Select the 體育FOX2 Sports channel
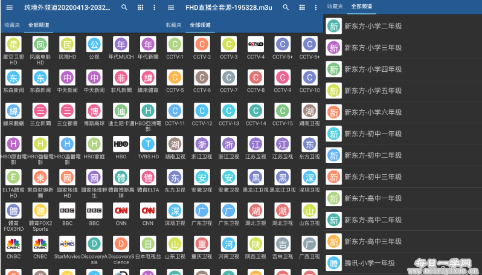 (40, 216)
